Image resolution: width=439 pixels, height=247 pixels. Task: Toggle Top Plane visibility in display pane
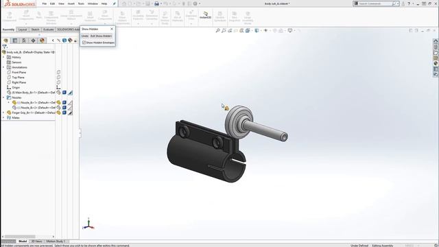click(58, 78)
